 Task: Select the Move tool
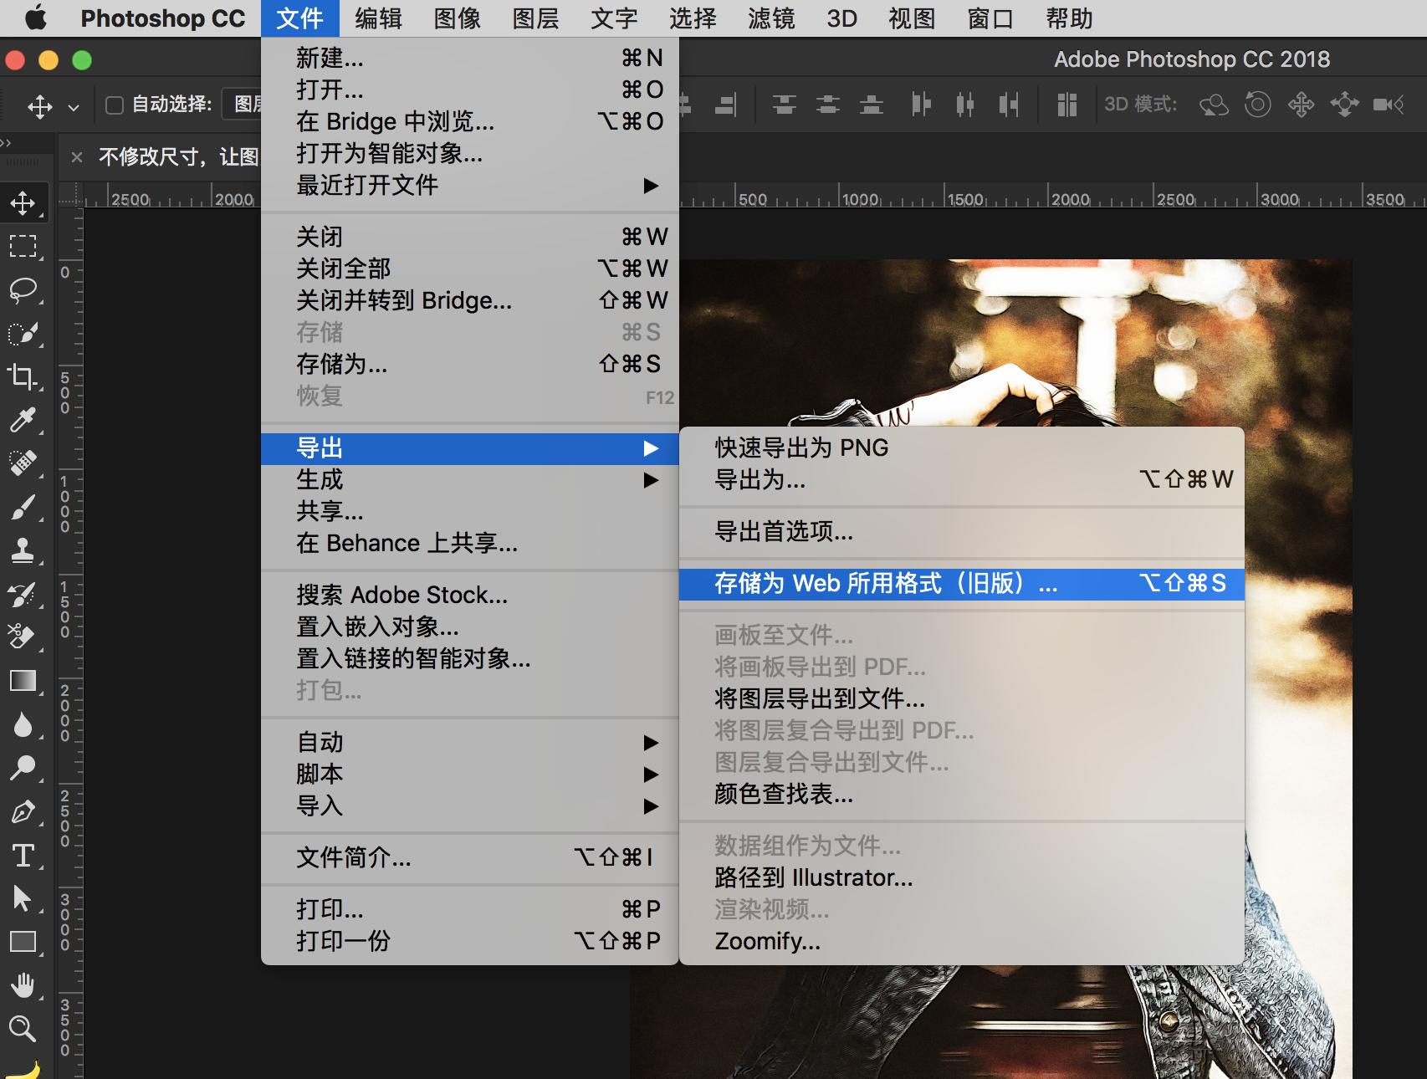(x=23, y=202)
